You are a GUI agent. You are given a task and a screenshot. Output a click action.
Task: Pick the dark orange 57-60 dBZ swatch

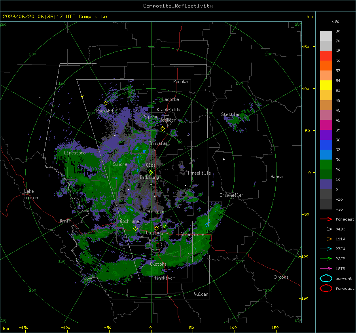coord(326,66)
